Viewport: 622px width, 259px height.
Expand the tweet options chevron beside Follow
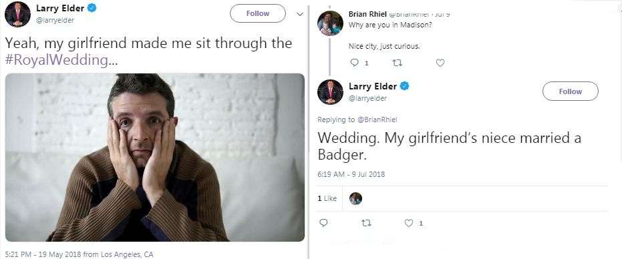pos(300,14)
